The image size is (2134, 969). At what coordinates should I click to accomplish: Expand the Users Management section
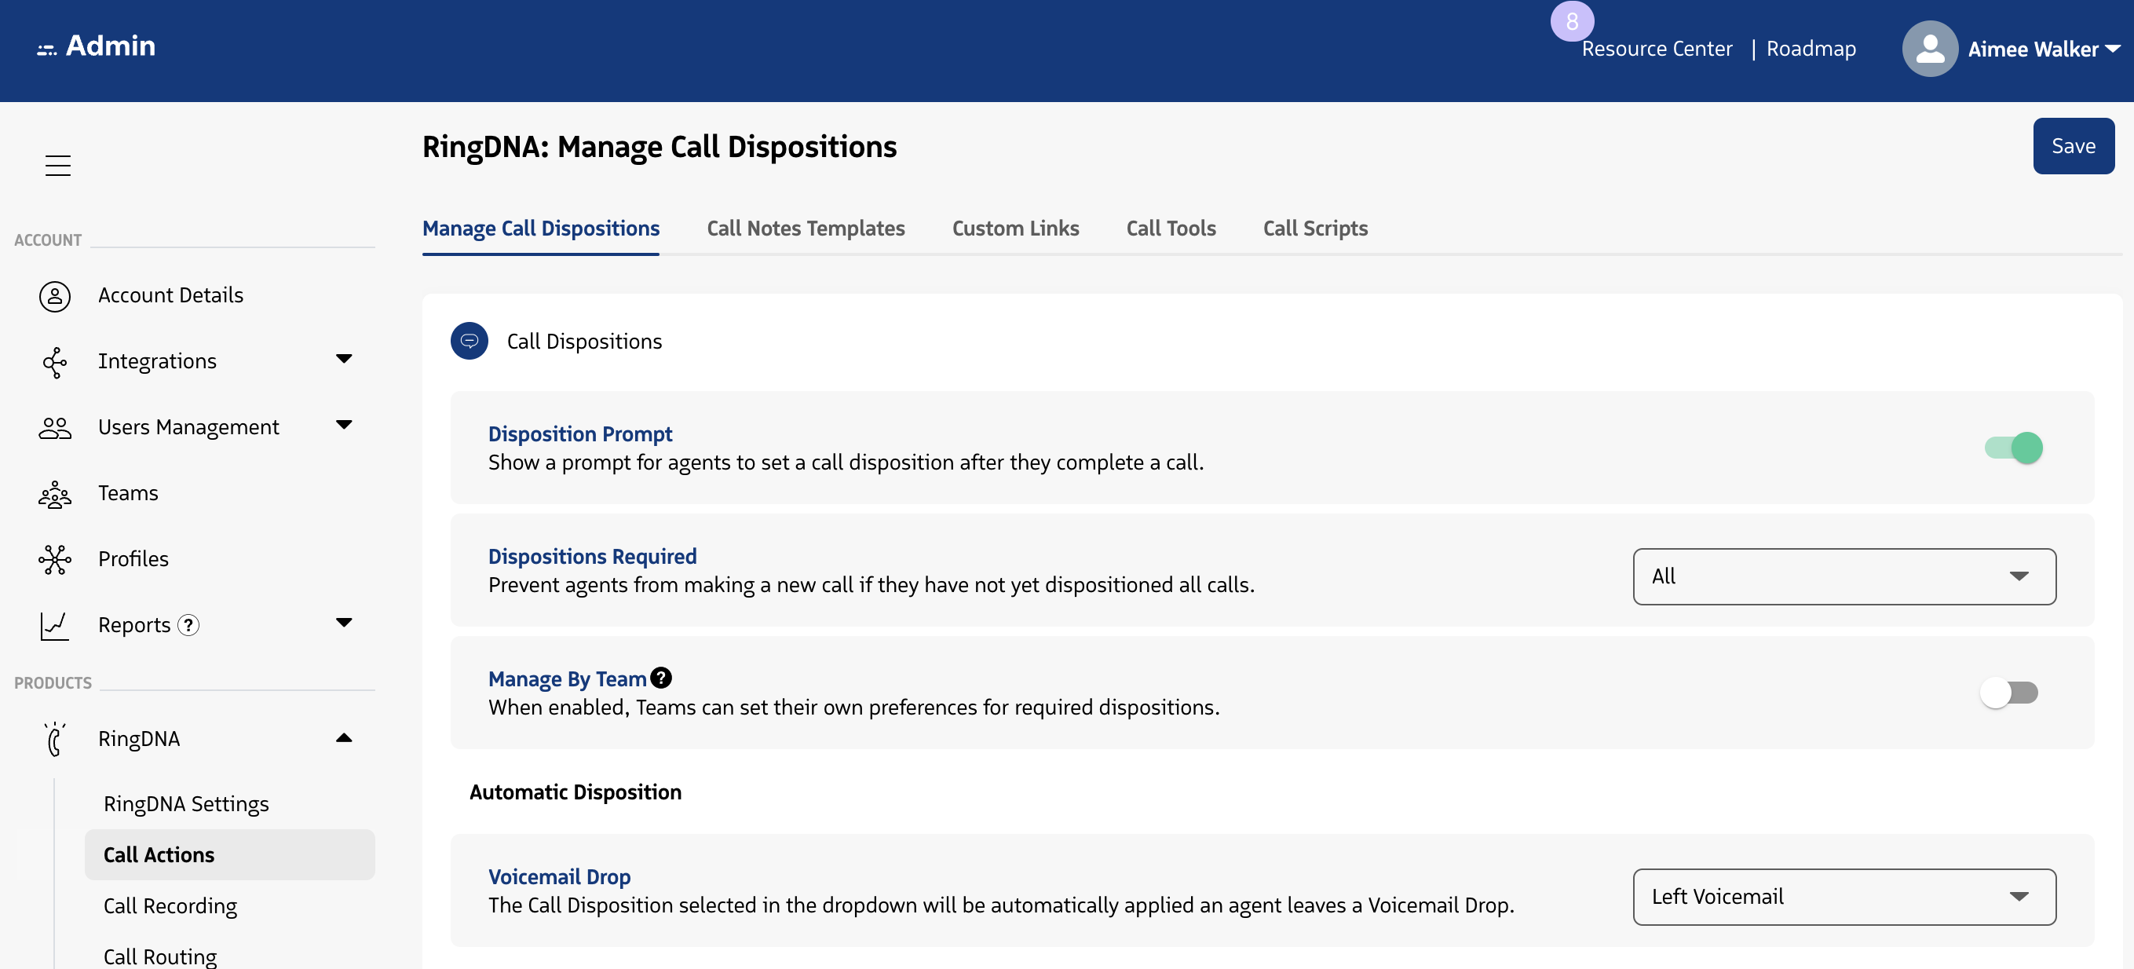(344, 426)
